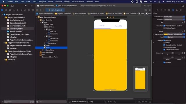Viewport: 186px width, 104px height.
Task: Collapse the PagerControllerDemo project root
Action: click(2, 14)
